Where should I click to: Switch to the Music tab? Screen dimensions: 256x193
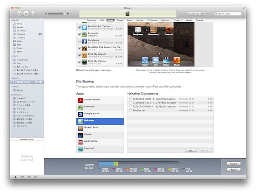[x=130, y=20]
